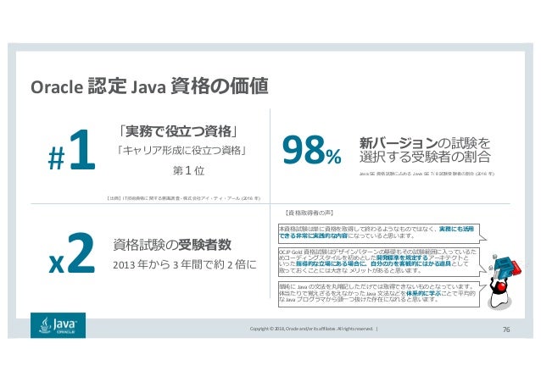This screenshot has height=382, width=541.
Task: Click the large '98%' figure
Action: point(312,150)
